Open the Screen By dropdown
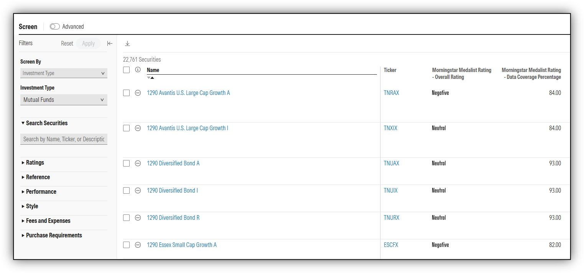Viewport: 584px width, 273px height. click(64, 73)
